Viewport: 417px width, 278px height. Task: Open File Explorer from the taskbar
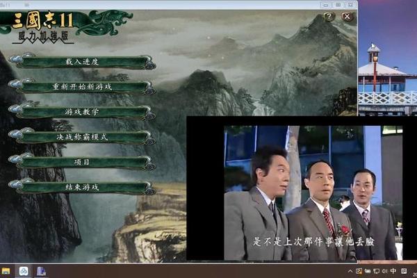[x=6, y=271]
